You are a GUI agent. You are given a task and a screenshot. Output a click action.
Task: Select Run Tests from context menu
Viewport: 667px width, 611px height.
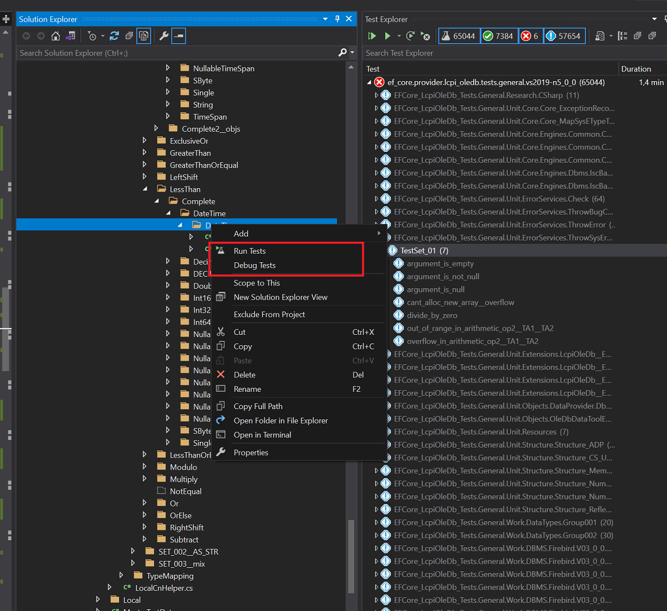coord(250,251)
